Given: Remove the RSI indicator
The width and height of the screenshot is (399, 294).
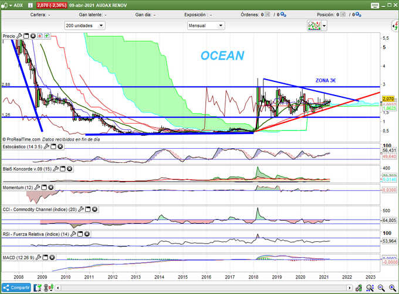Looking at the screenshot, I should click(x=87, y=234).
